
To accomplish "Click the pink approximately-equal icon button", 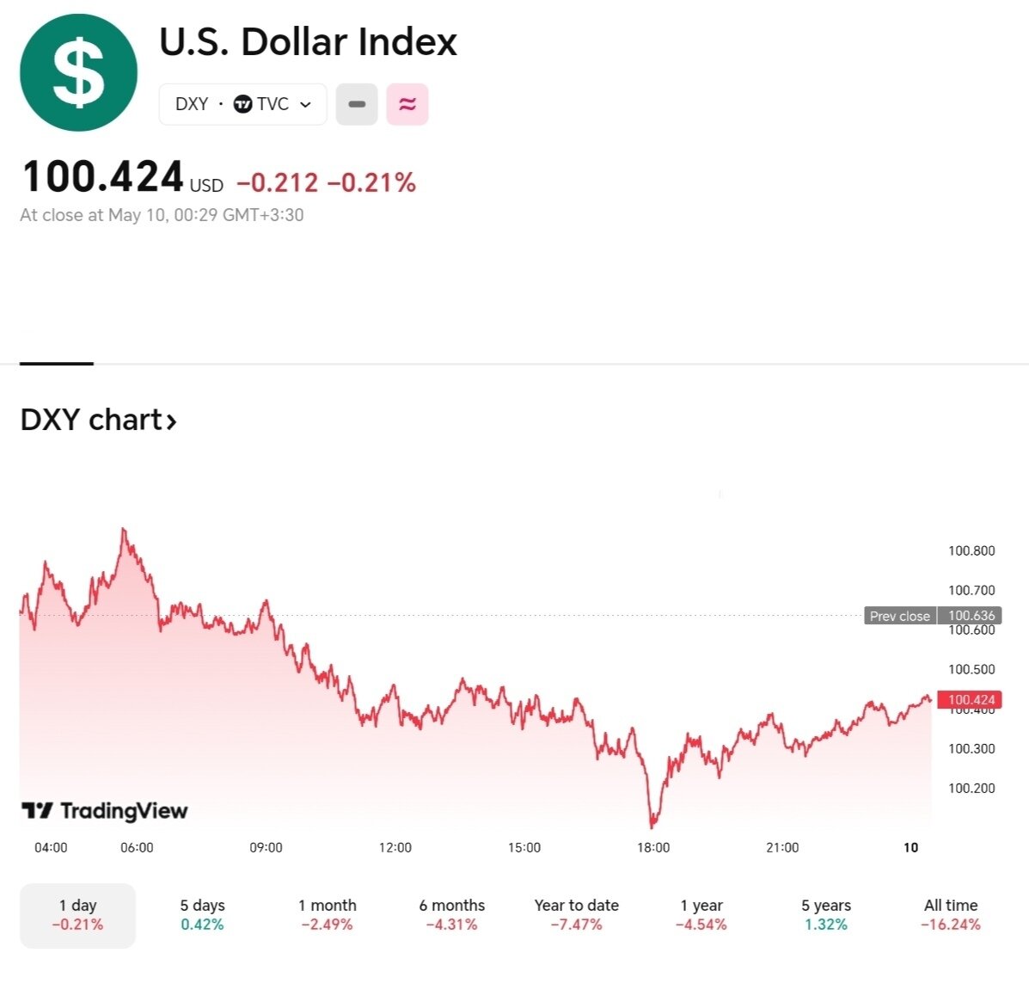I will 407,104.
